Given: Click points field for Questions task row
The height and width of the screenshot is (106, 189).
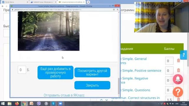Looking at the screenshot, I should (169, 90).
